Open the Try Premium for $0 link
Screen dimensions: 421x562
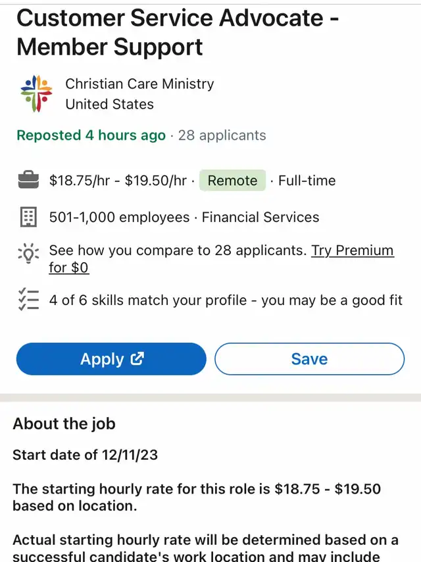tap(352, 251)
